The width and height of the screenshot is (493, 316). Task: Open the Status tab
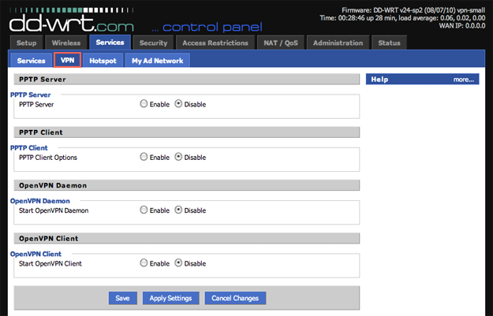[389, 43]
